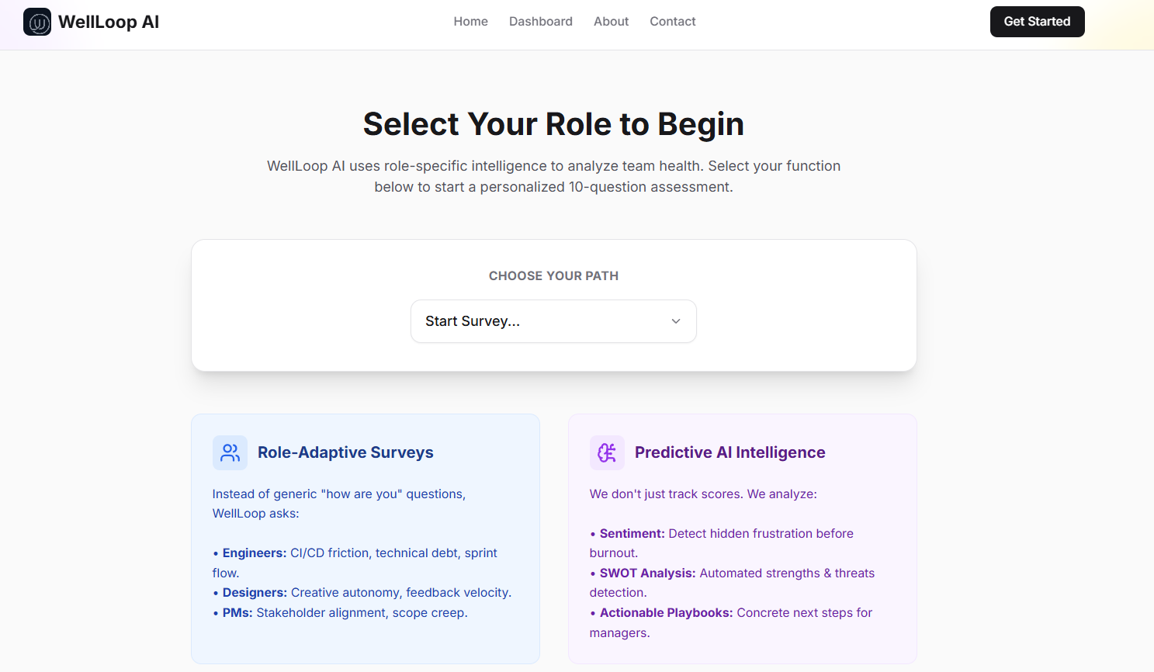Screen dimensions: 1154x672
Task: Click the CHOOSE YOUR PATH label
Action: [x=553, y=276]
